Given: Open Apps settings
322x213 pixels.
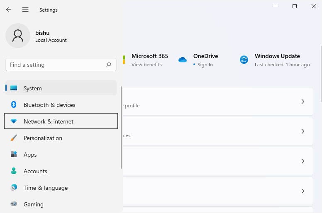Looking at the screenshot, I should click(x=61, y=155).
